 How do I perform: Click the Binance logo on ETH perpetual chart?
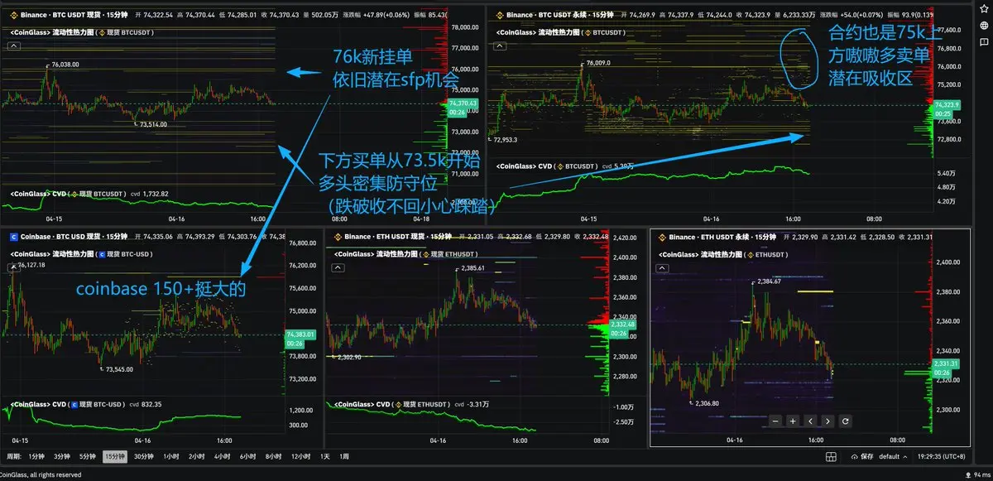(x=662, y=237)
